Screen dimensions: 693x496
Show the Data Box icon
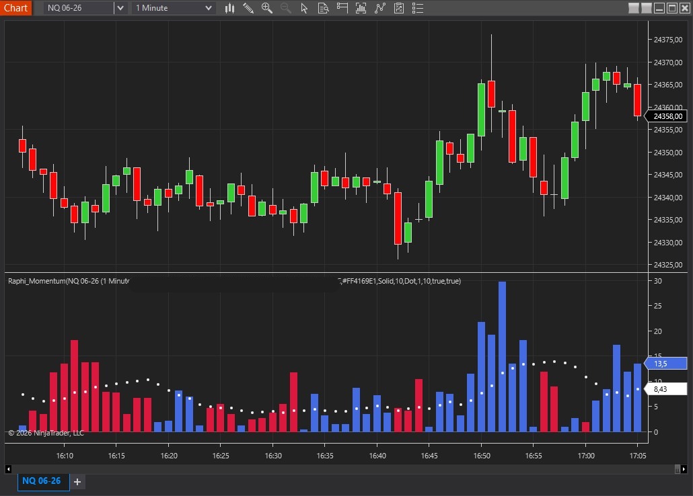[x=323, y=8]
